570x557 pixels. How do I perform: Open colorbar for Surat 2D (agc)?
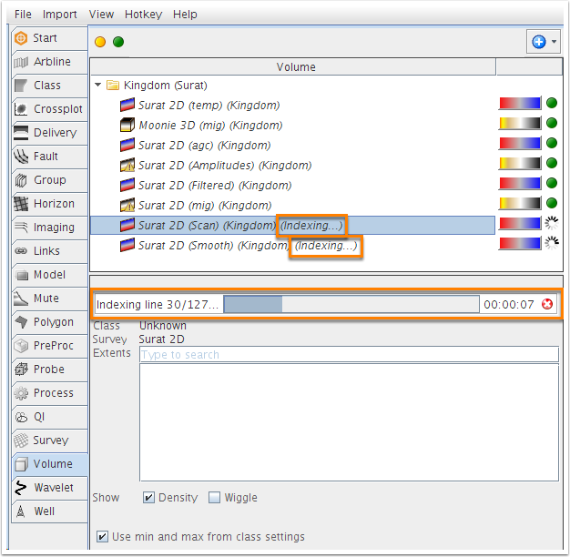coord(520,143)
